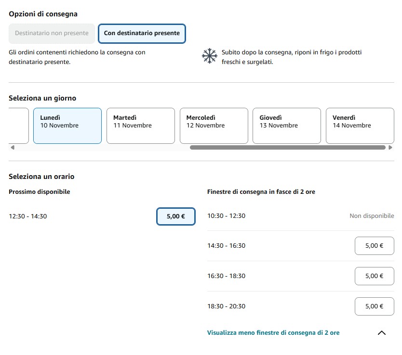Select Lunedì 10 Novembre delivery day
402x355 pixels.
[x=67, y=126]
